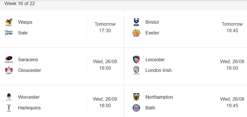This screenshot has width=247, height=117.
Task: Click the Worcester Warriors logo
Action: point(9,97)
